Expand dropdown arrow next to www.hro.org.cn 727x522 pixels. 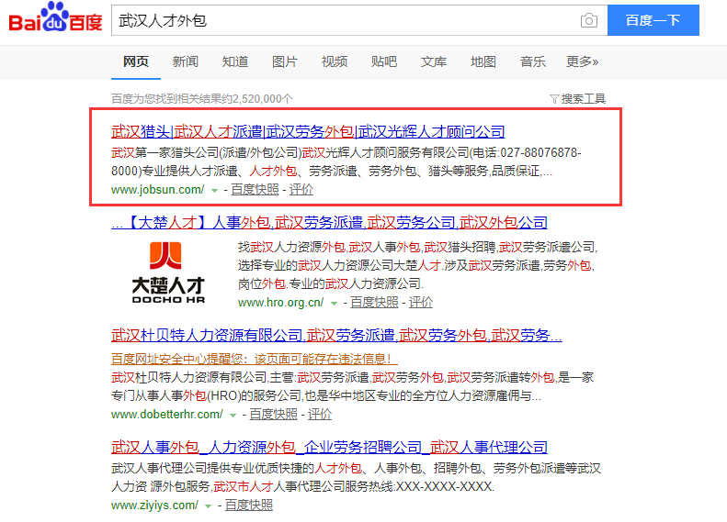(x=334, y=303)
